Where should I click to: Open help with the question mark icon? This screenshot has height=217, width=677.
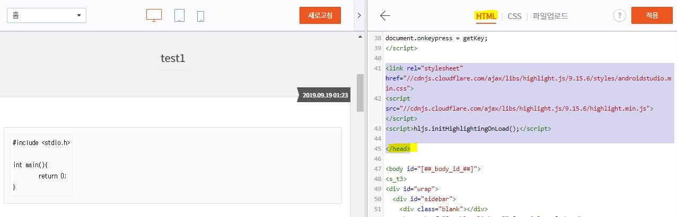pyautogui.click(x=620, y=16)
